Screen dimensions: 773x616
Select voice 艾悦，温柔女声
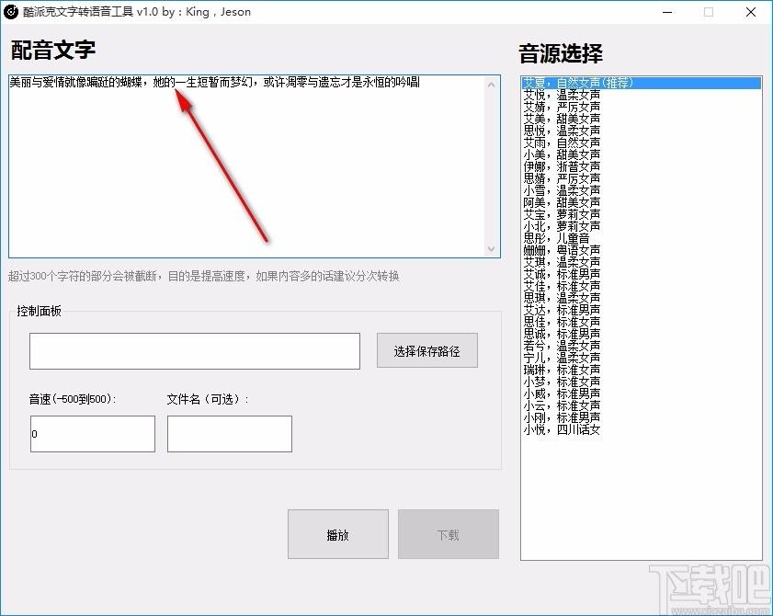click(641, 95)
